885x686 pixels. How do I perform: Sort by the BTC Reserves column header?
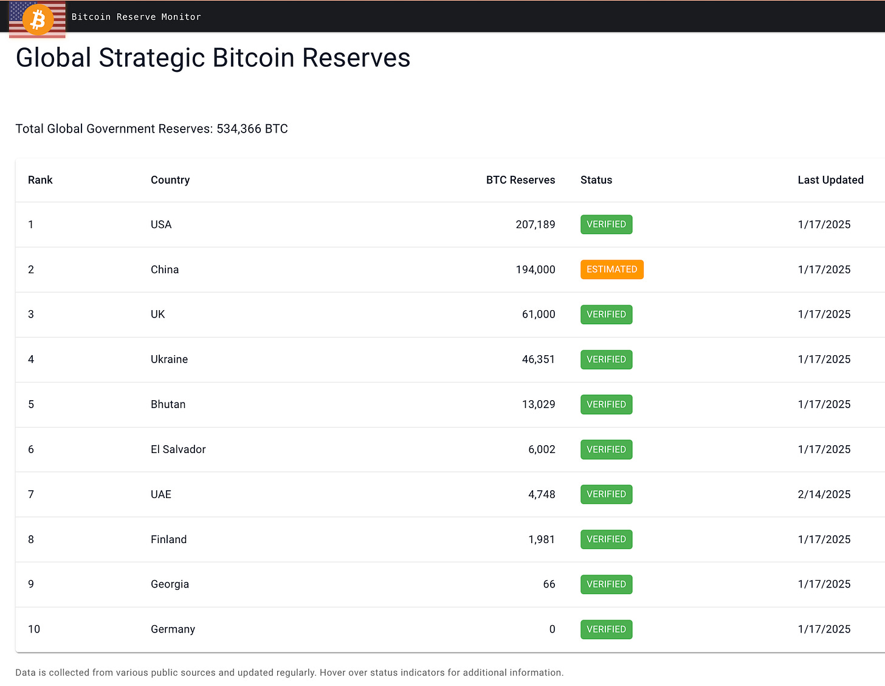coord(520,180)
